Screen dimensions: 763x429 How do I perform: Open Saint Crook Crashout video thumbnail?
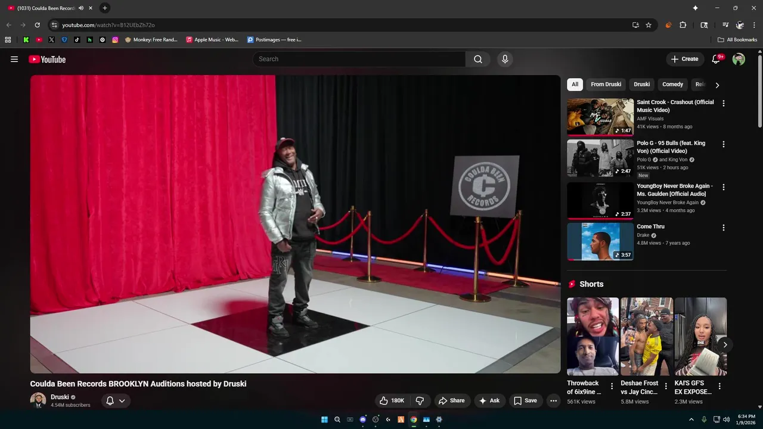click(600, 117)
